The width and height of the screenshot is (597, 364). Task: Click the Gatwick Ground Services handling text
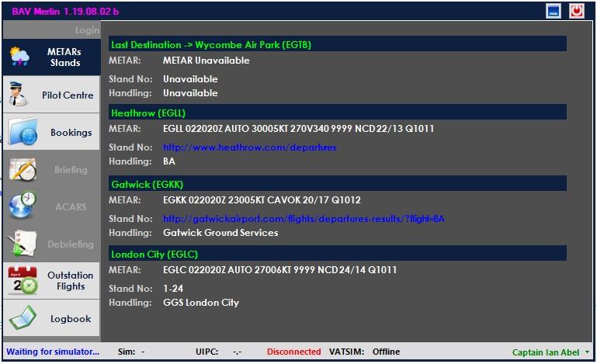tap(220, 233)
